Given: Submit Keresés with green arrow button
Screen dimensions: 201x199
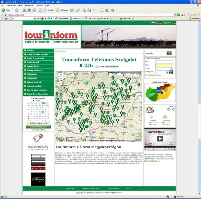Looking at the screenshot, I should 169,53.
